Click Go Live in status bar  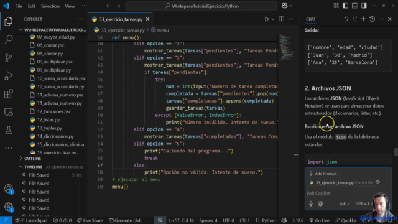pos(320,220)
